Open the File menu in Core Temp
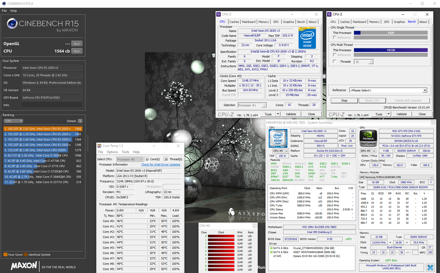Screen dimensions: 440x273 pyautogui.click(x=101, y=152)
